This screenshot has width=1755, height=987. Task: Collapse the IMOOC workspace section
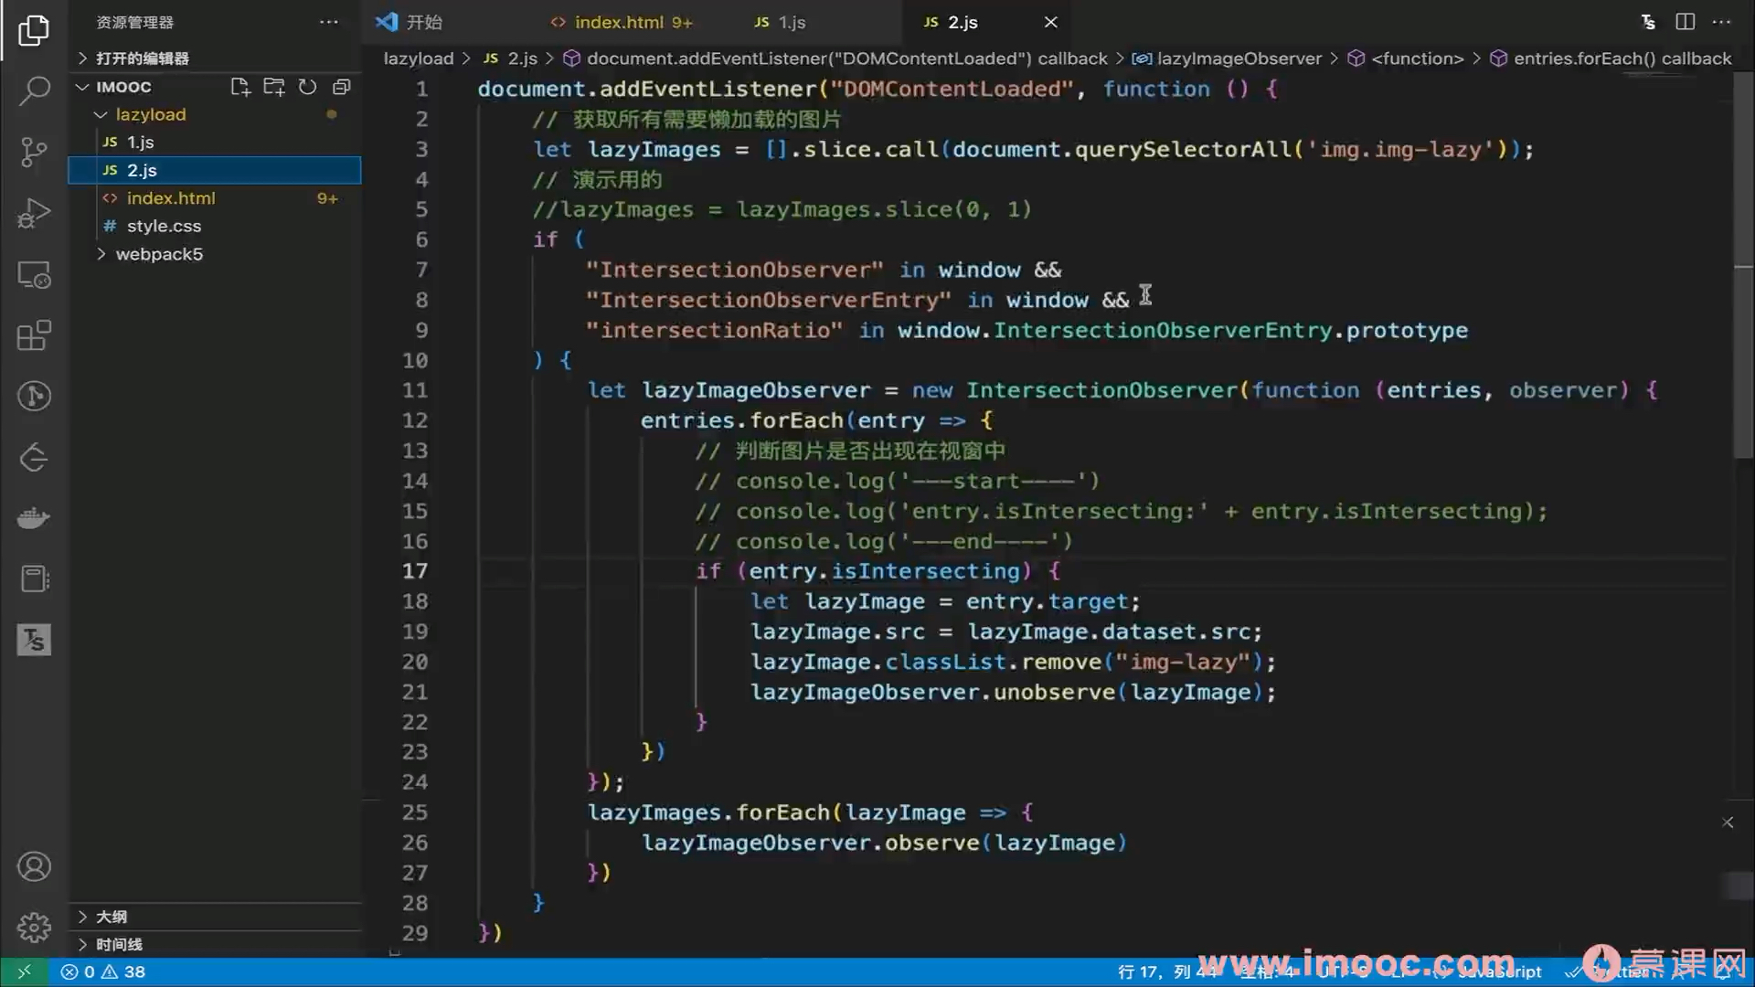pyautogui.click(x=124, y=87)
